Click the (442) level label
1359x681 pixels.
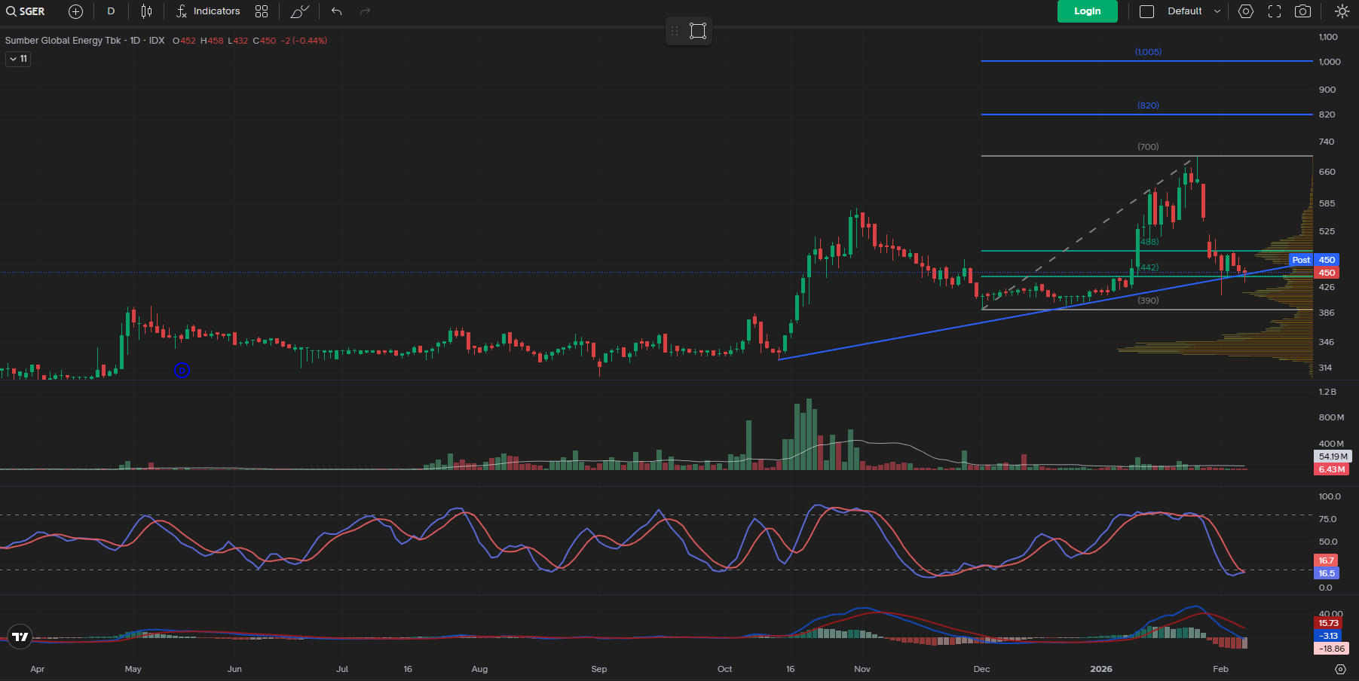click(x=1149, y=267)
